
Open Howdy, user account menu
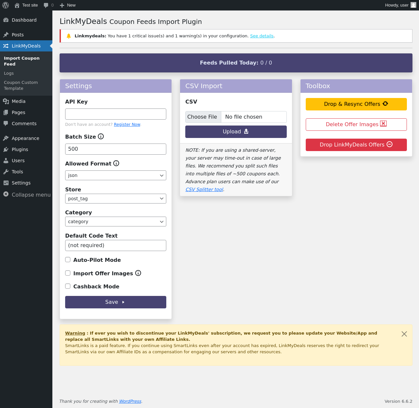point(401,5)
